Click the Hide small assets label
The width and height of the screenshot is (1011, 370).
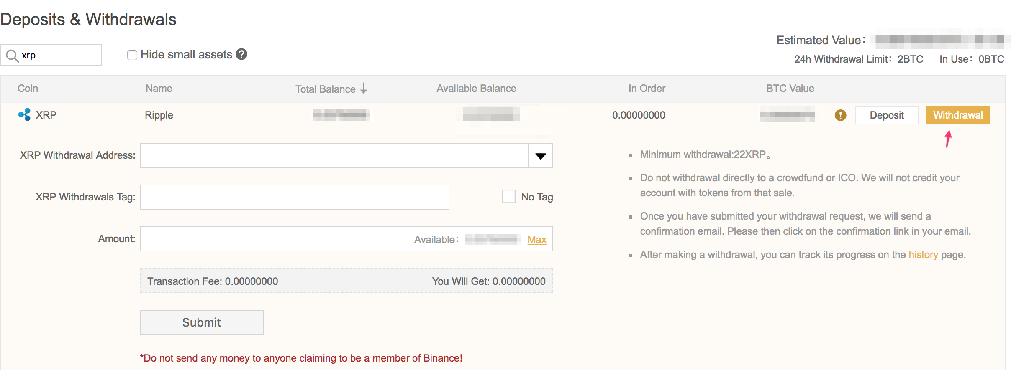[186, 55]
